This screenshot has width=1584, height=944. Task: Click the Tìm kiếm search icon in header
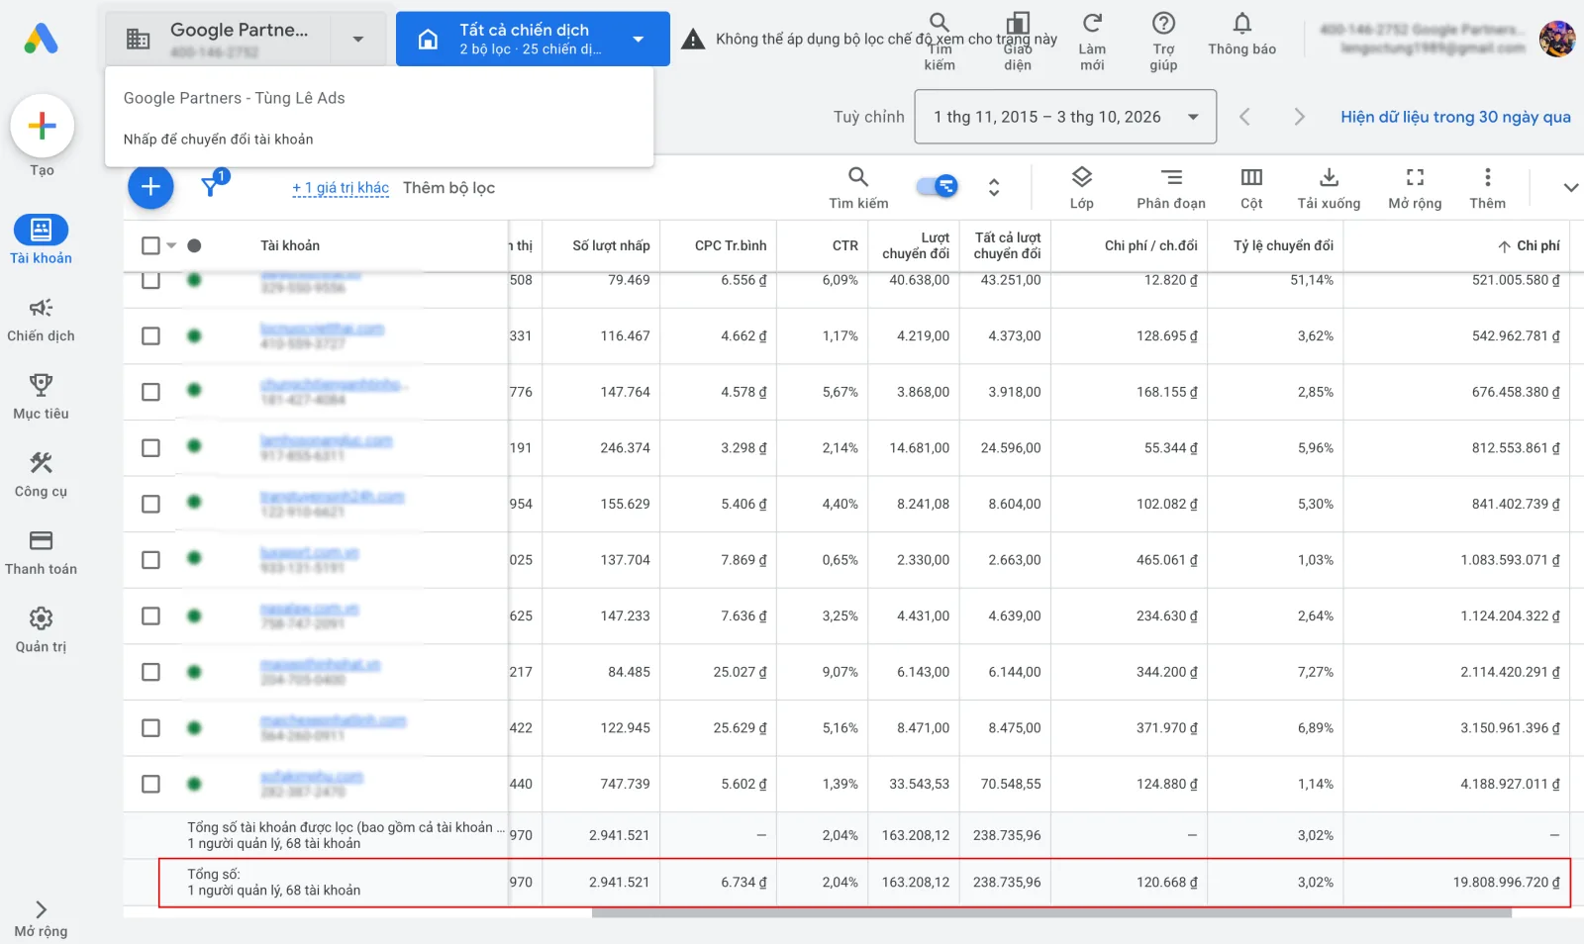point(940,22)
